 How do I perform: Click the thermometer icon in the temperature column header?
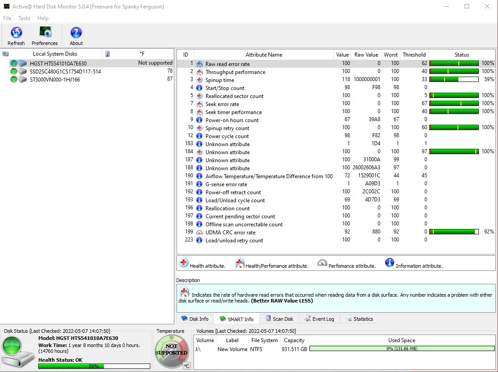[x=107, y=53]
